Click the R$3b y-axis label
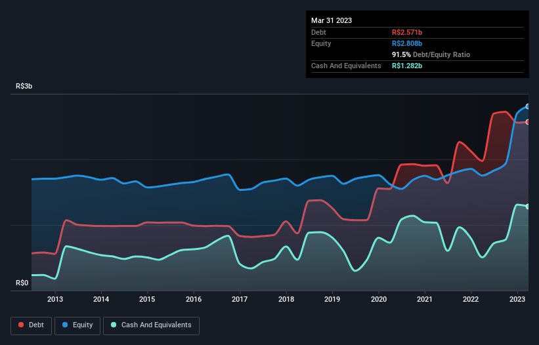539x345 pixels. 24,86
